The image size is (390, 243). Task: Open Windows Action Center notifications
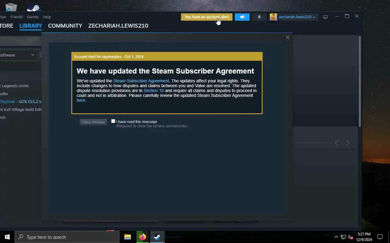(380, 237)
